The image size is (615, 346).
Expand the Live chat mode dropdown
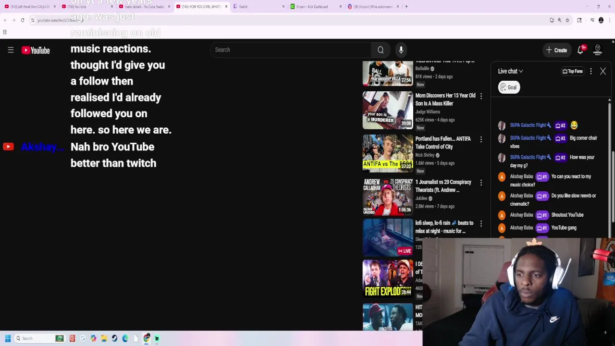pos(510,71)
